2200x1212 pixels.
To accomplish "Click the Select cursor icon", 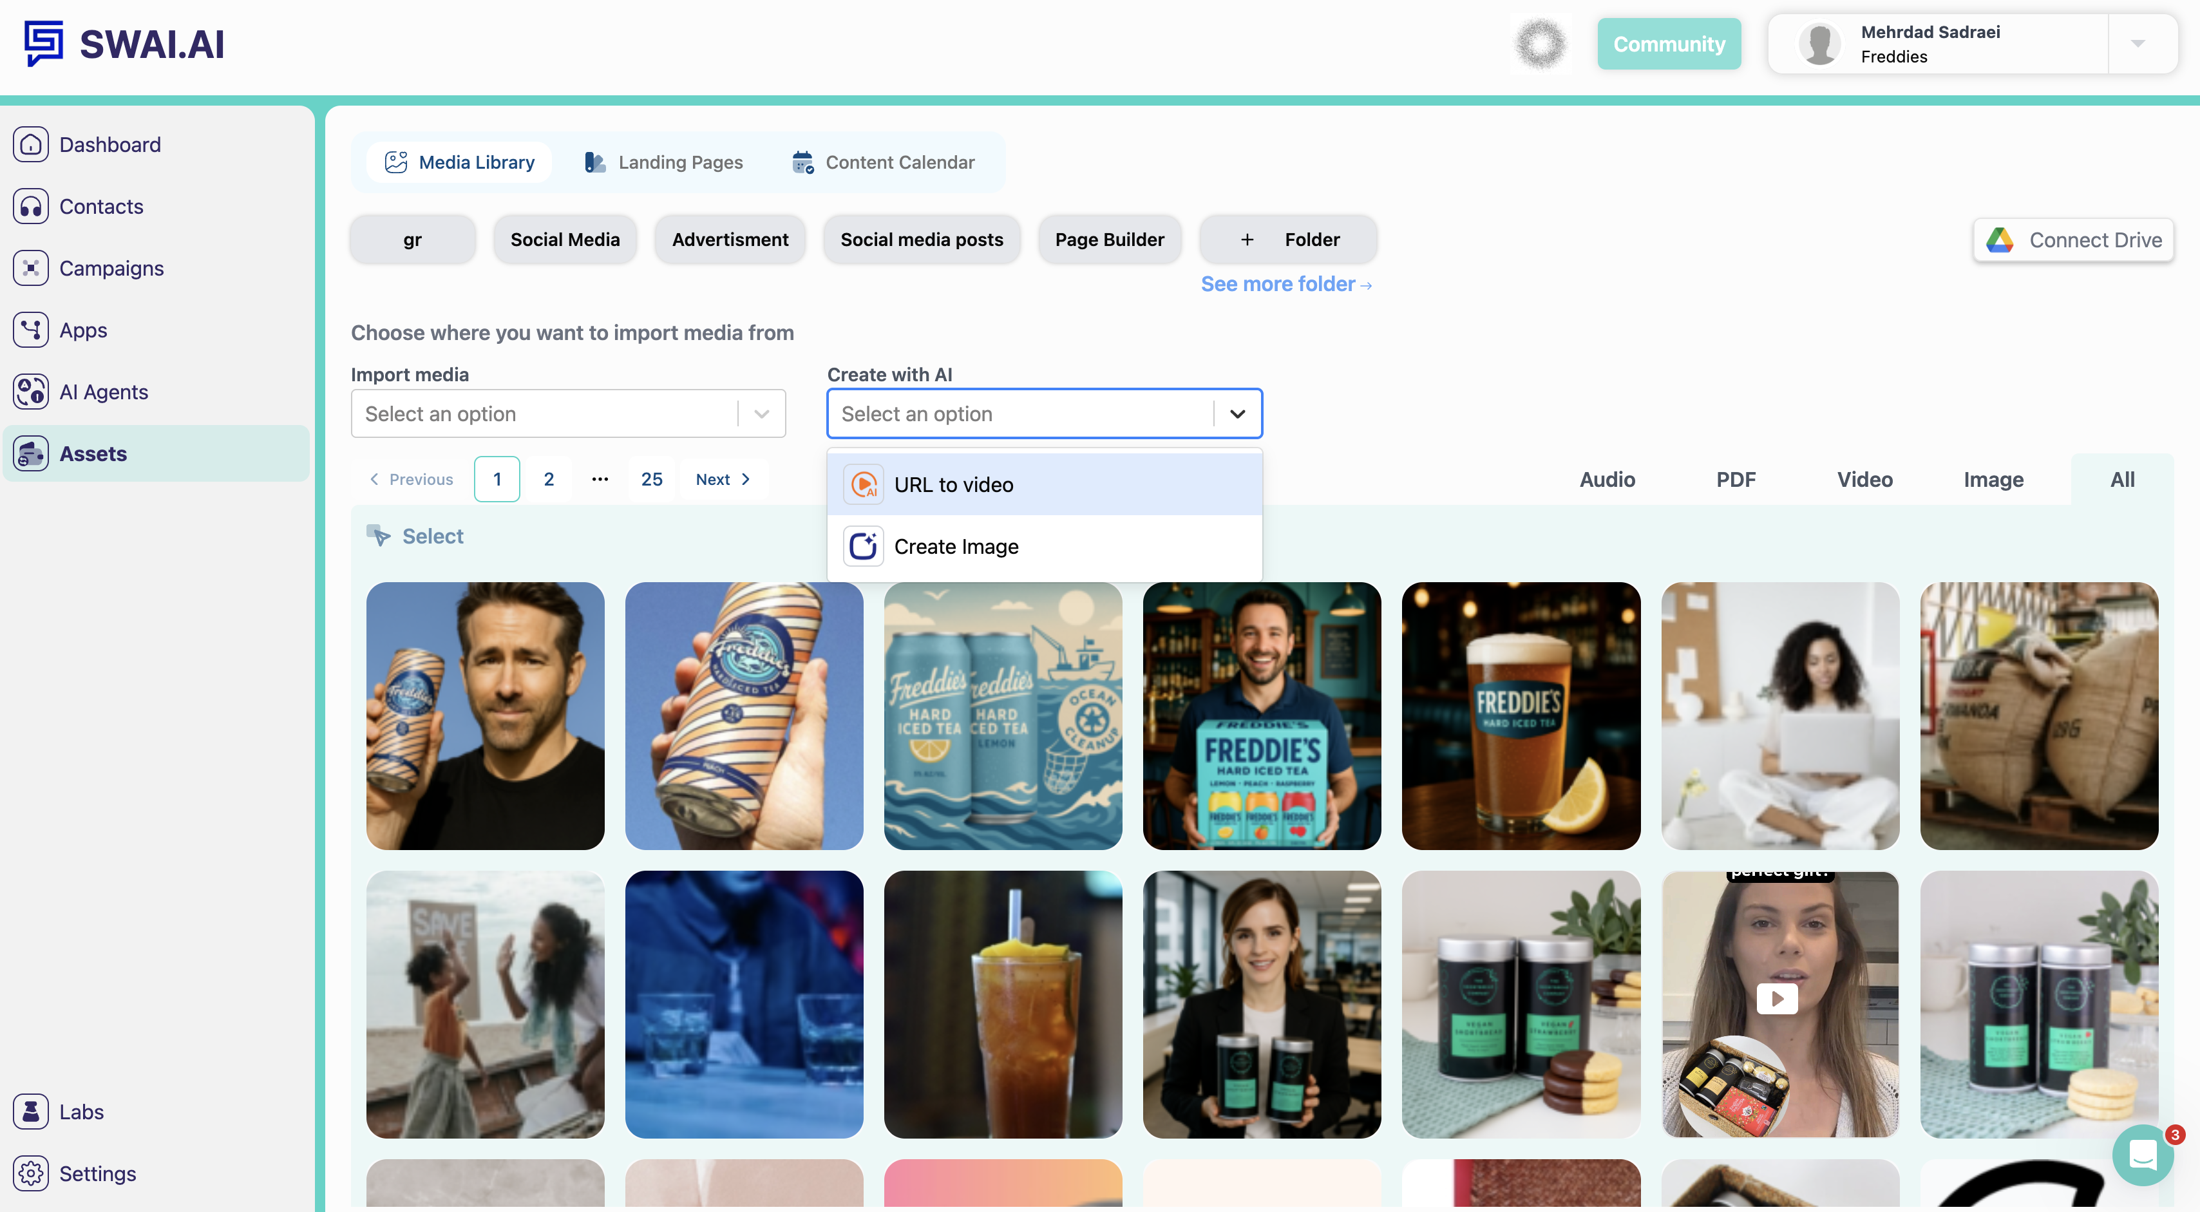I will pos(377,536).
